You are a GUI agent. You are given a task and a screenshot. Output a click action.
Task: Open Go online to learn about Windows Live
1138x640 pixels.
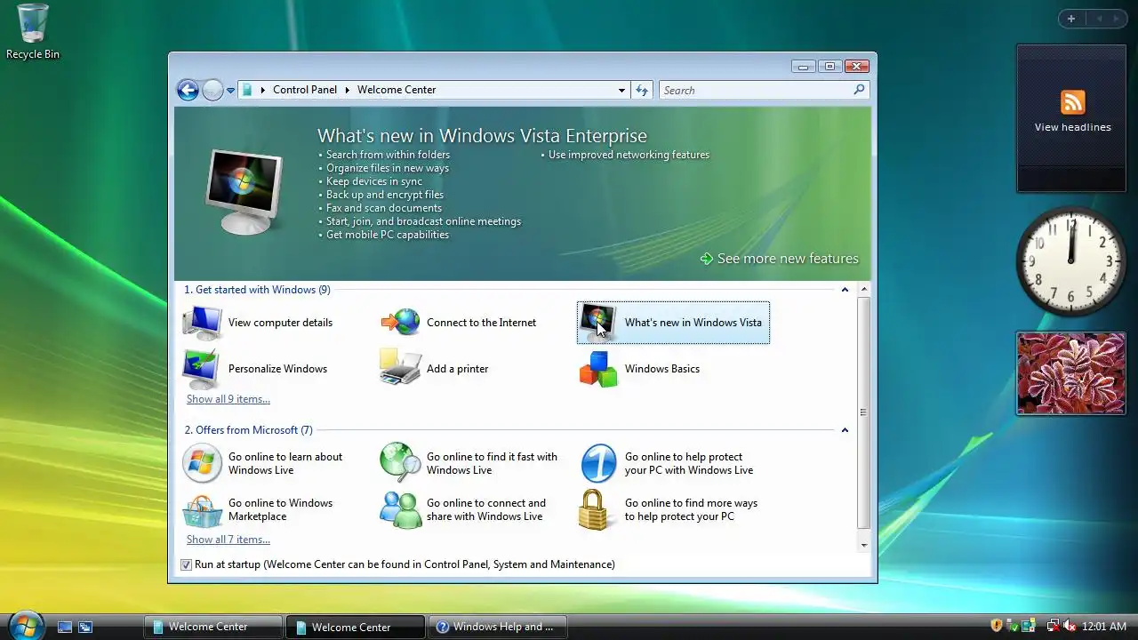coord(262,463)
